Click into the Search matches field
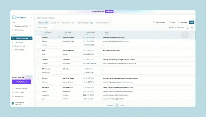Screen dimensions: 206x117 pyautogui.click(x=46, y=28)
